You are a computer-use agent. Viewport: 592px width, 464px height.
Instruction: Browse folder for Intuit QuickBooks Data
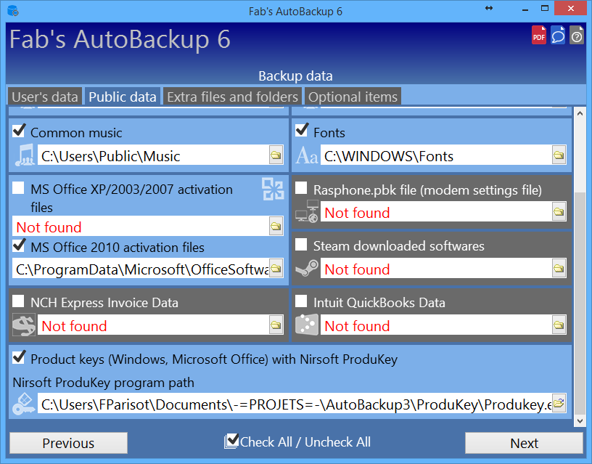coord(559,325)
